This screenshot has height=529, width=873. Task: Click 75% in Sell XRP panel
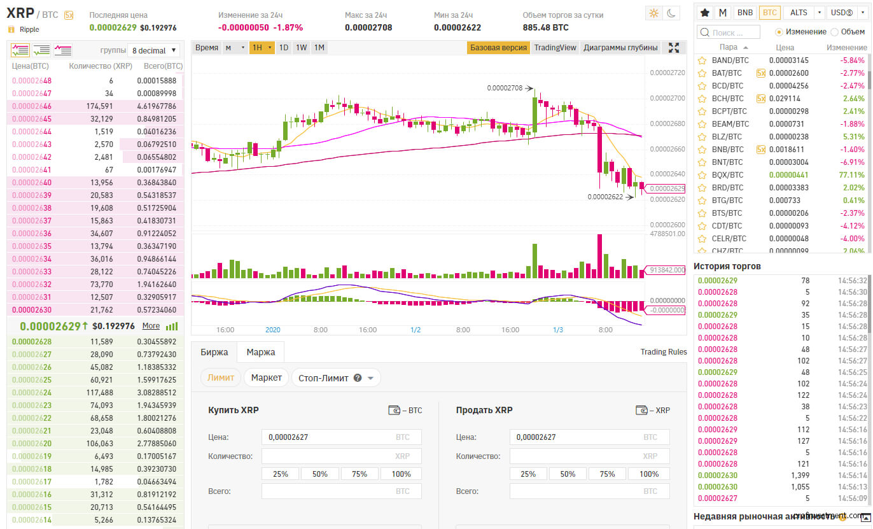pos(608,474)
